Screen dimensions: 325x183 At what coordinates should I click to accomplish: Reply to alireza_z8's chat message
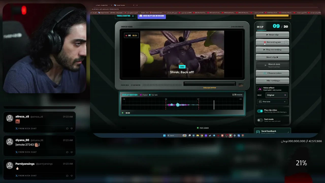click(67, 128)
